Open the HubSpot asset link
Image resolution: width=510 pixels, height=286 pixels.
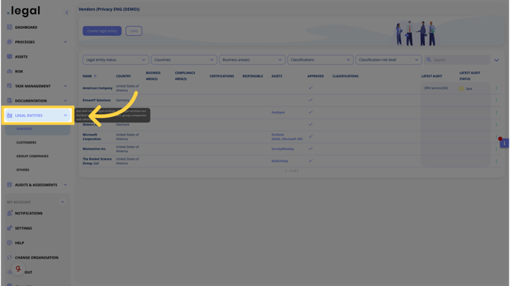278,113
